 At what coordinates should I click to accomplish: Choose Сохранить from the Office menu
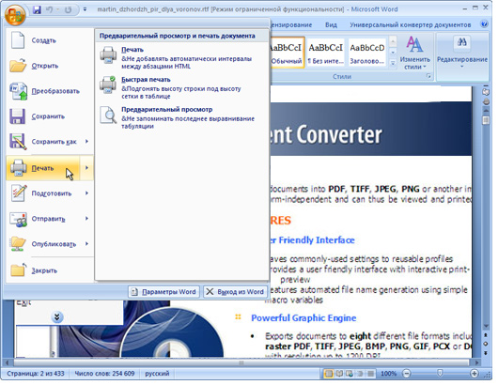point(50,116)
